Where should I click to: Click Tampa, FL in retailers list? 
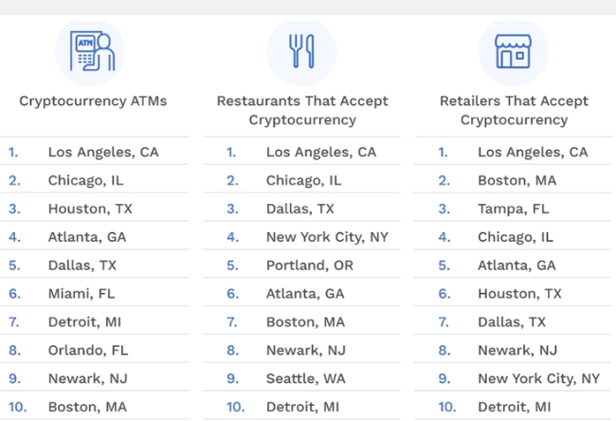513,209
